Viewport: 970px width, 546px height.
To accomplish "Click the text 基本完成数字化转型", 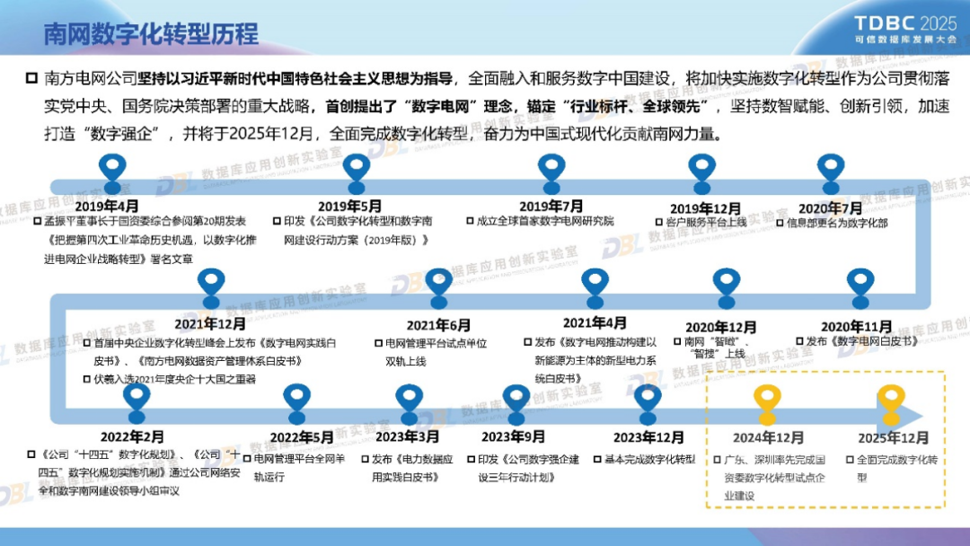I will tap(649, 460).
